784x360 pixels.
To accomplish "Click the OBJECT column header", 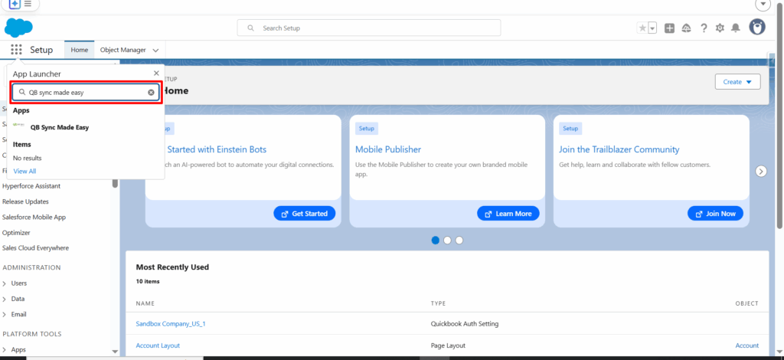I will point(747,303).
